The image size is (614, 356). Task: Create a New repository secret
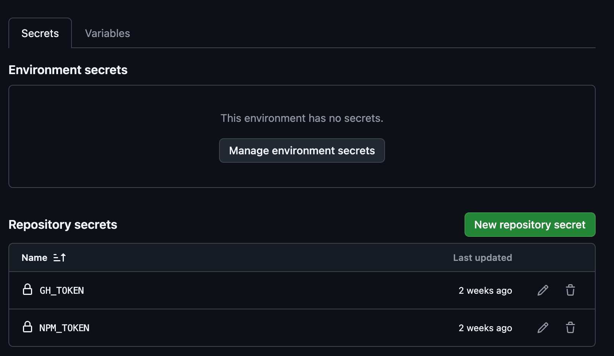[530, 225]
